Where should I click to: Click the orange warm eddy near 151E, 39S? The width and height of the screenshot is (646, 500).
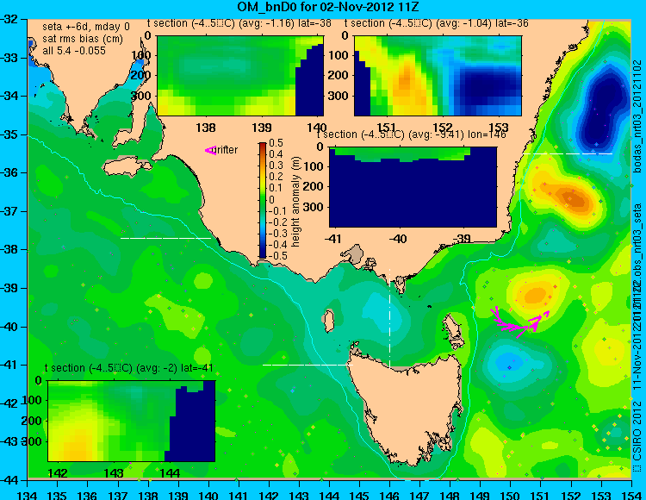535,295
